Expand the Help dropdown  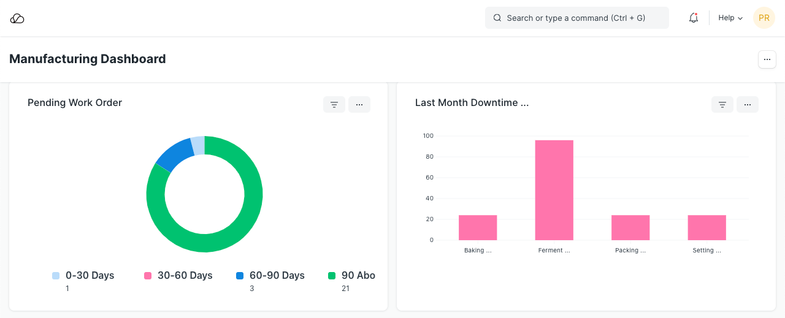click(x=730, y=18)
